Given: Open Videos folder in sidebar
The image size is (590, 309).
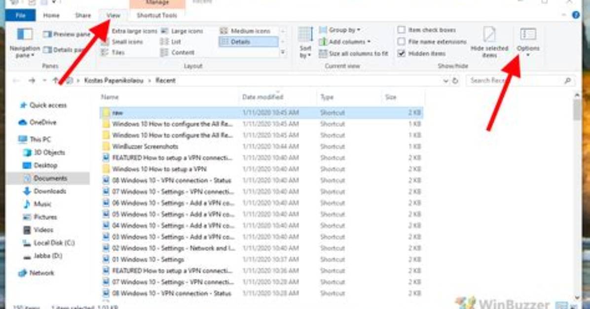Looking at the screenshot, I should pos(38,230).
